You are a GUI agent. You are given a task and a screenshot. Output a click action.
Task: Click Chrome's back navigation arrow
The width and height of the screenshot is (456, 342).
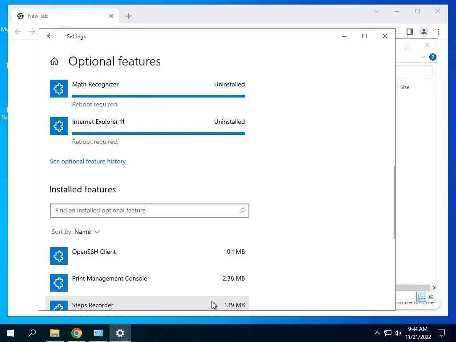18,32
